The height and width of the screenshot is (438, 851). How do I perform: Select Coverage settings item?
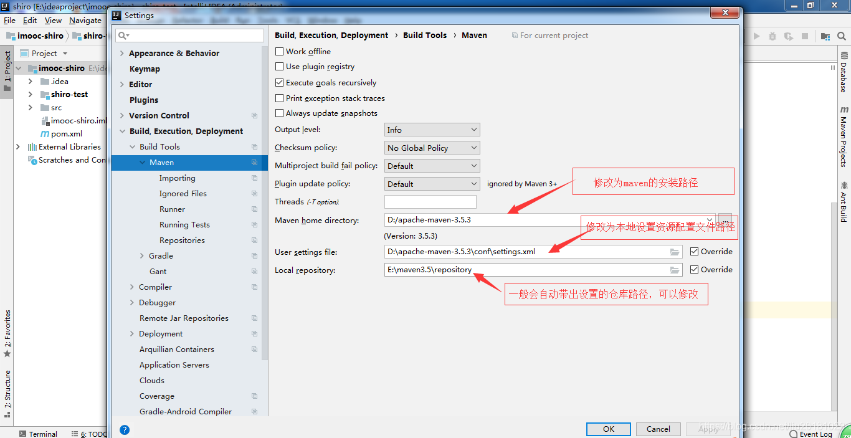[x=156, y=396]
